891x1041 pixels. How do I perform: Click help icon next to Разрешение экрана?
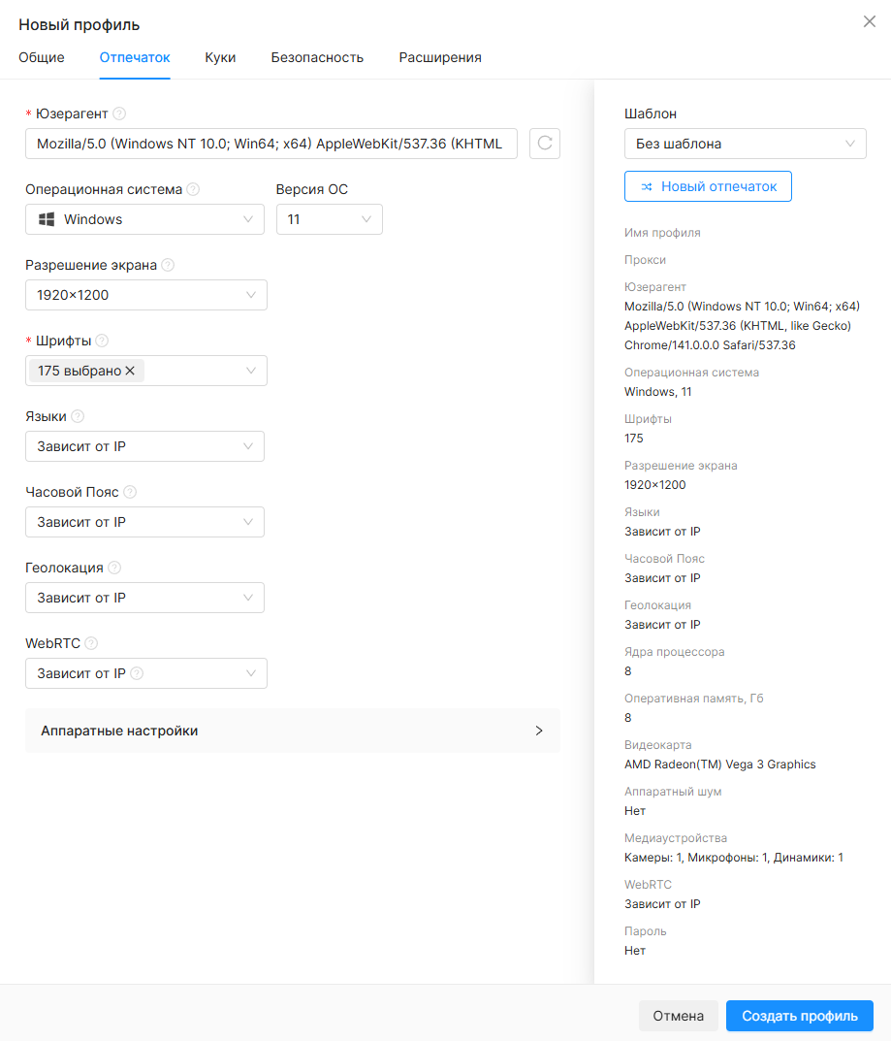(168, 265)
